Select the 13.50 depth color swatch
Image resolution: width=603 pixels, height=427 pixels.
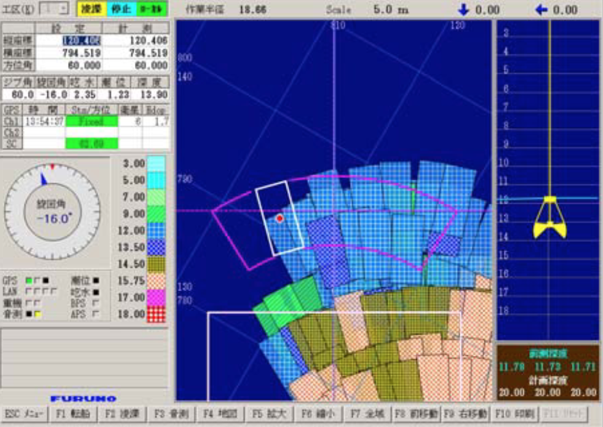tap(156, 247)
